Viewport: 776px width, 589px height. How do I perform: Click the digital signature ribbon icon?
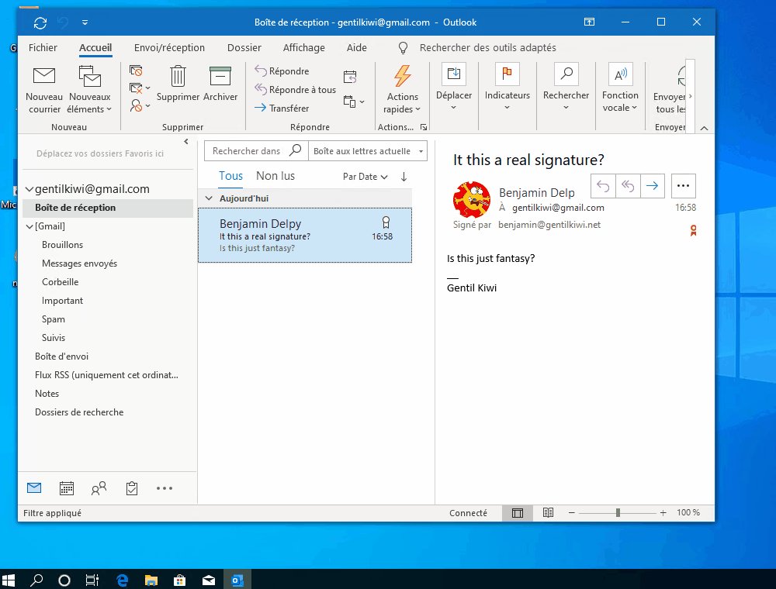(693, 230)
